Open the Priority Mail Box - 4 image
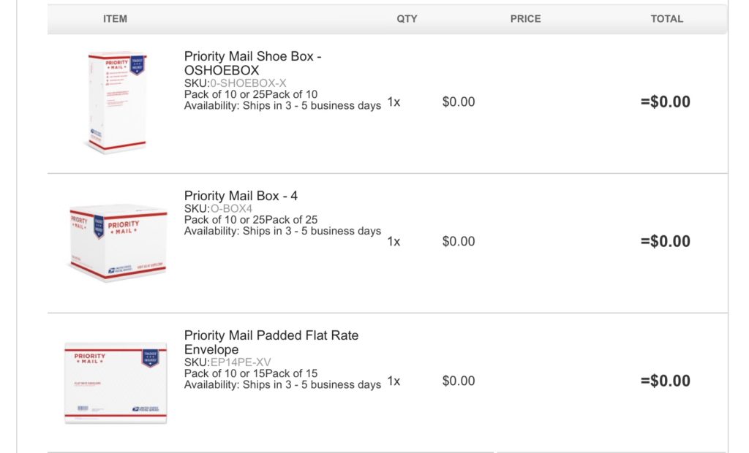The width and height of the screenshot is (749, 453). (118, 243)
